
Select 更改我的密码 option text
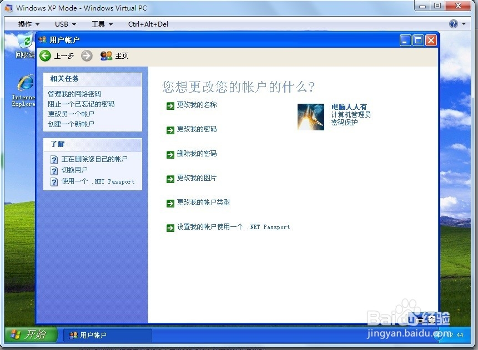pos(197,129)
